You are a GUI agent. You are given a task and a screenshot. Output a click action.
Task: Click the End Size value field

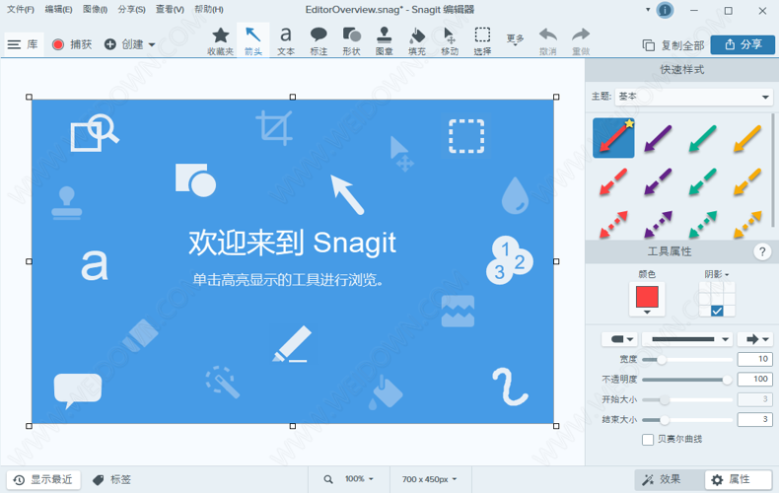[x=755, y=419]
